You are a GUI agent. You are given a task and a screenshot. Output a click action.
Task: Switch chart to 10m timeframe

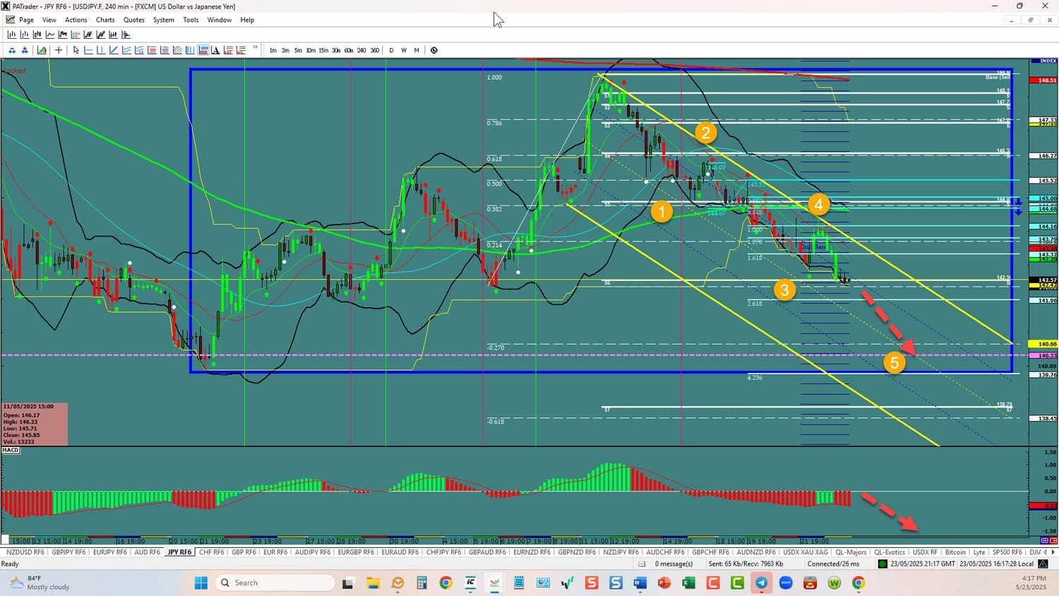click(311, 50)
